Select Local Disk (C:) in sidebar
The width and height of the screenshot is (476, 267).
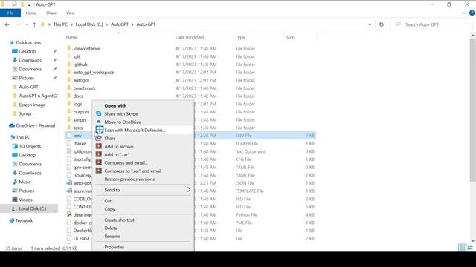click(32, 208)
